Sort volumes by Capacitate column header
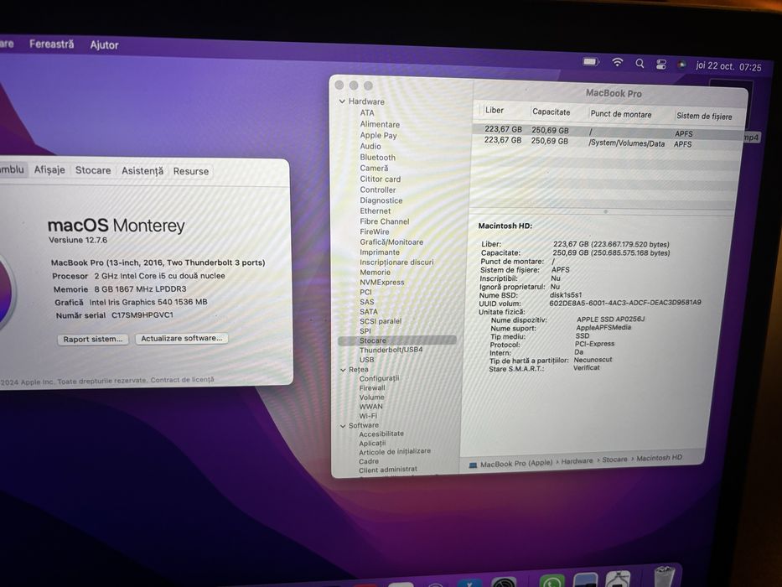 (x=552, y=112)
